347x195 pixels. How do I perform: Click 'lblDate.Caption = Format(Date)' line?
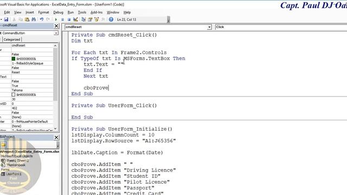(117, 153)
